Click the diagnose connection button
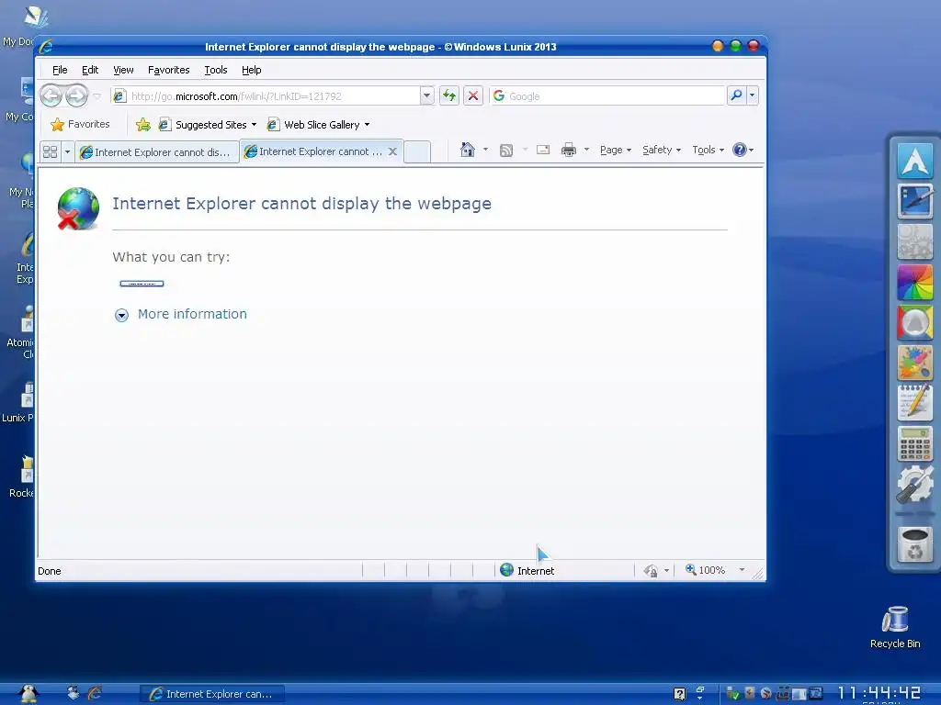Viewport: 941px width, 705px height. click(142, 284)
